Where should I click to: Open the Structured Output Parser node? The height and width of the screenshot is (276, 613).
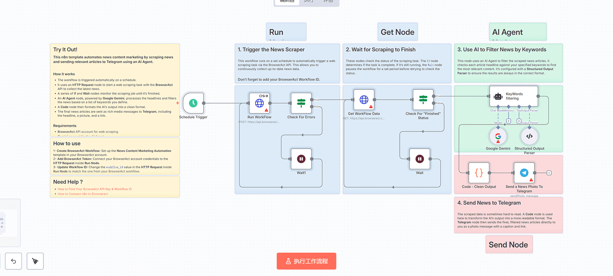[529, 137]
